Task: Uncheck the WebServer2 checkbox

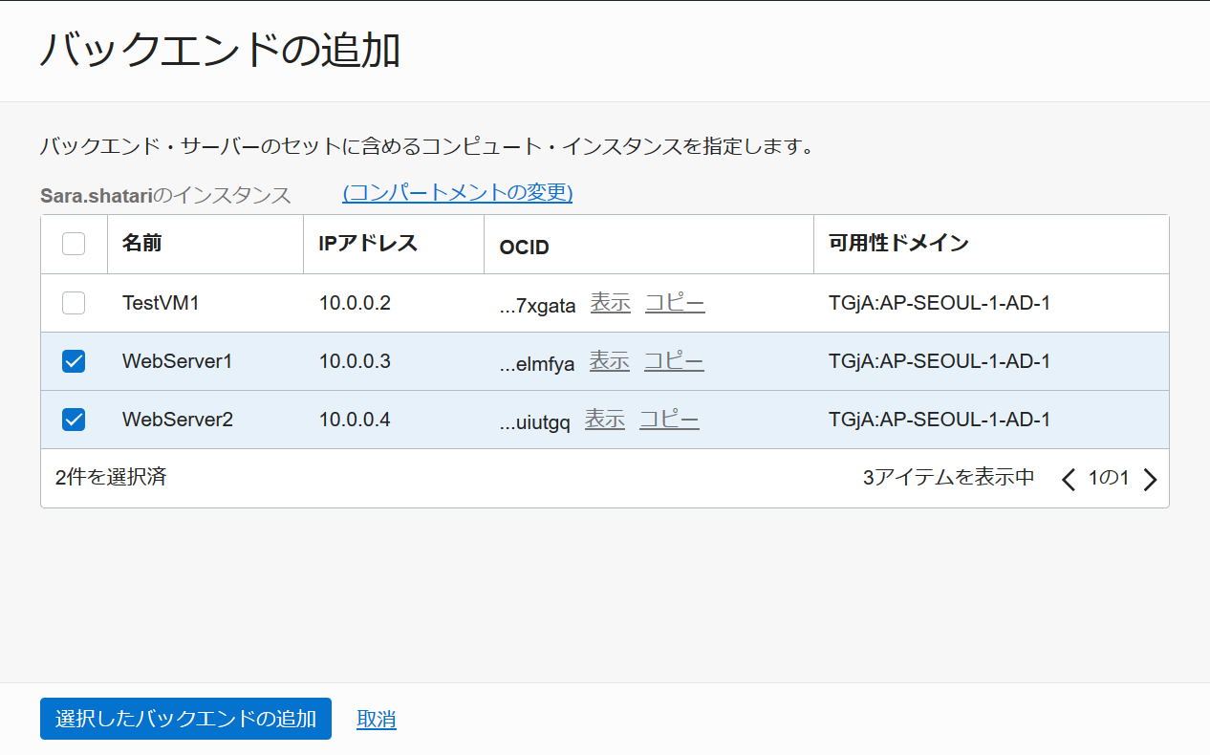Action: coord(74,419)
